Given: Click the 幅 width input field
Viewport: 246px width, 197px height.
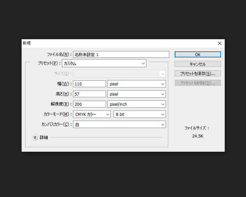Looking at the screenshot, I should 90,84.
